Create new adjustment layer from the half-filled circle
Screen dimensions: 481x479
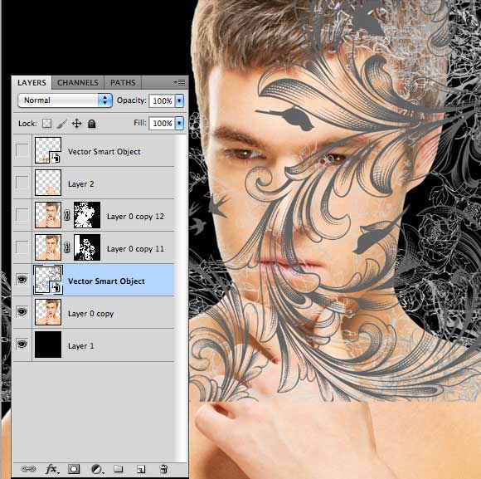click(x=97, y=469)
